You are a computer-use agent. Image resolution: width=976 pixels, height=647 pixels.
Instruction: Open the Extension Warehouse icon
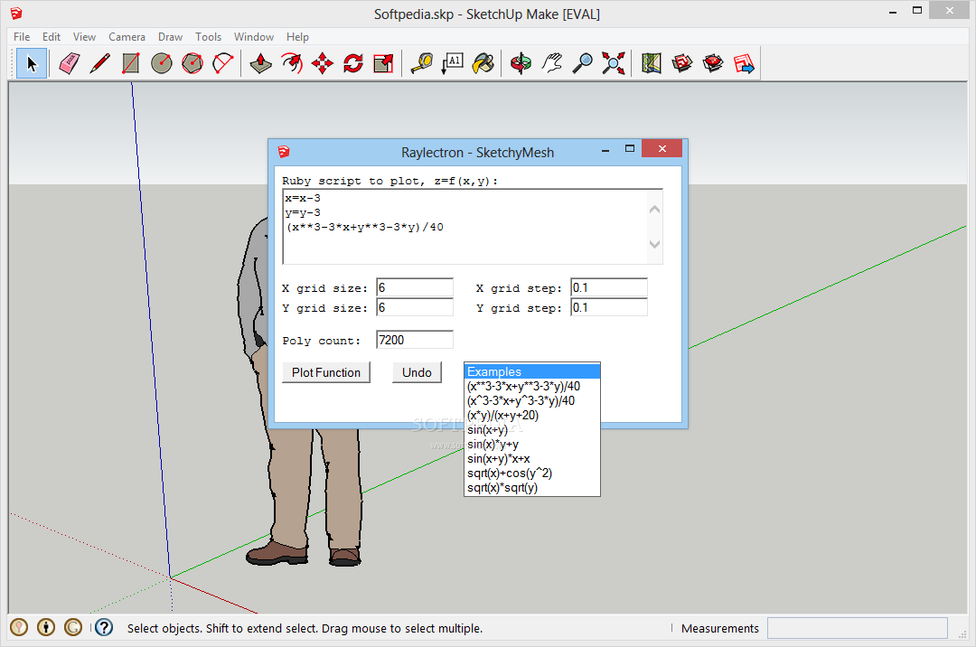[x=713, y=63]
